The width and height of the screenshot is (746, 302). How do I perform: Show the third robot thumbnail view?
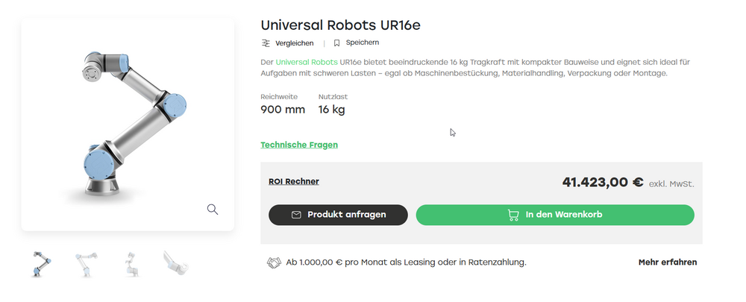[131, 263]
